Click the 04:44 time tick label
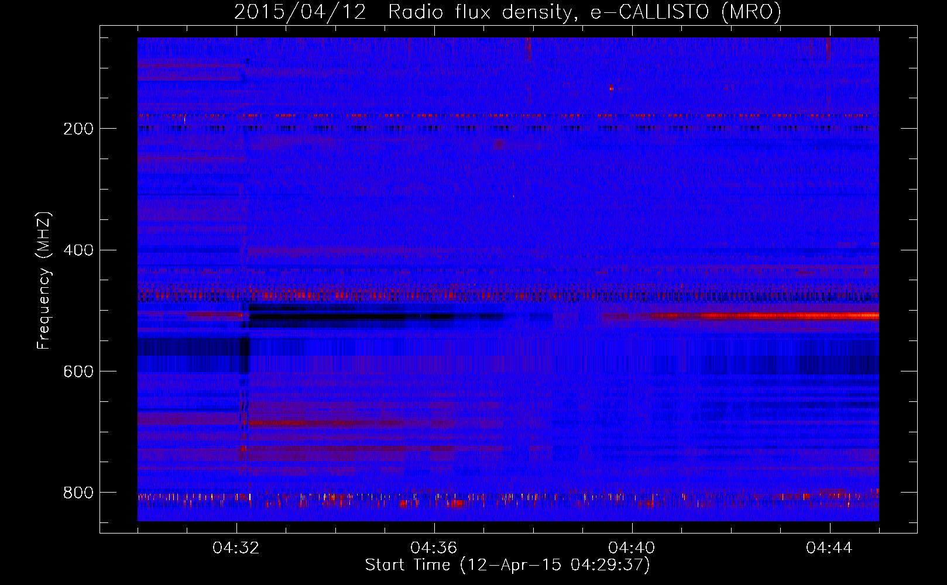 [x=830, y=548]
